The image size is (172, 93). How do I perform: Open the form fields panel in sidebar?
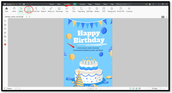[x=5, y=36]
